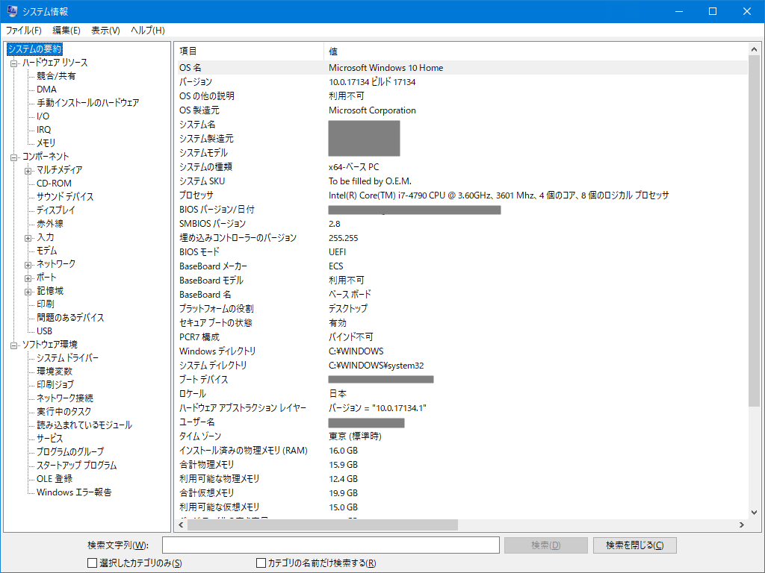
Task: Select the ディスプレイ tree item
Action: pyautogui.click(x=56, y=210)
